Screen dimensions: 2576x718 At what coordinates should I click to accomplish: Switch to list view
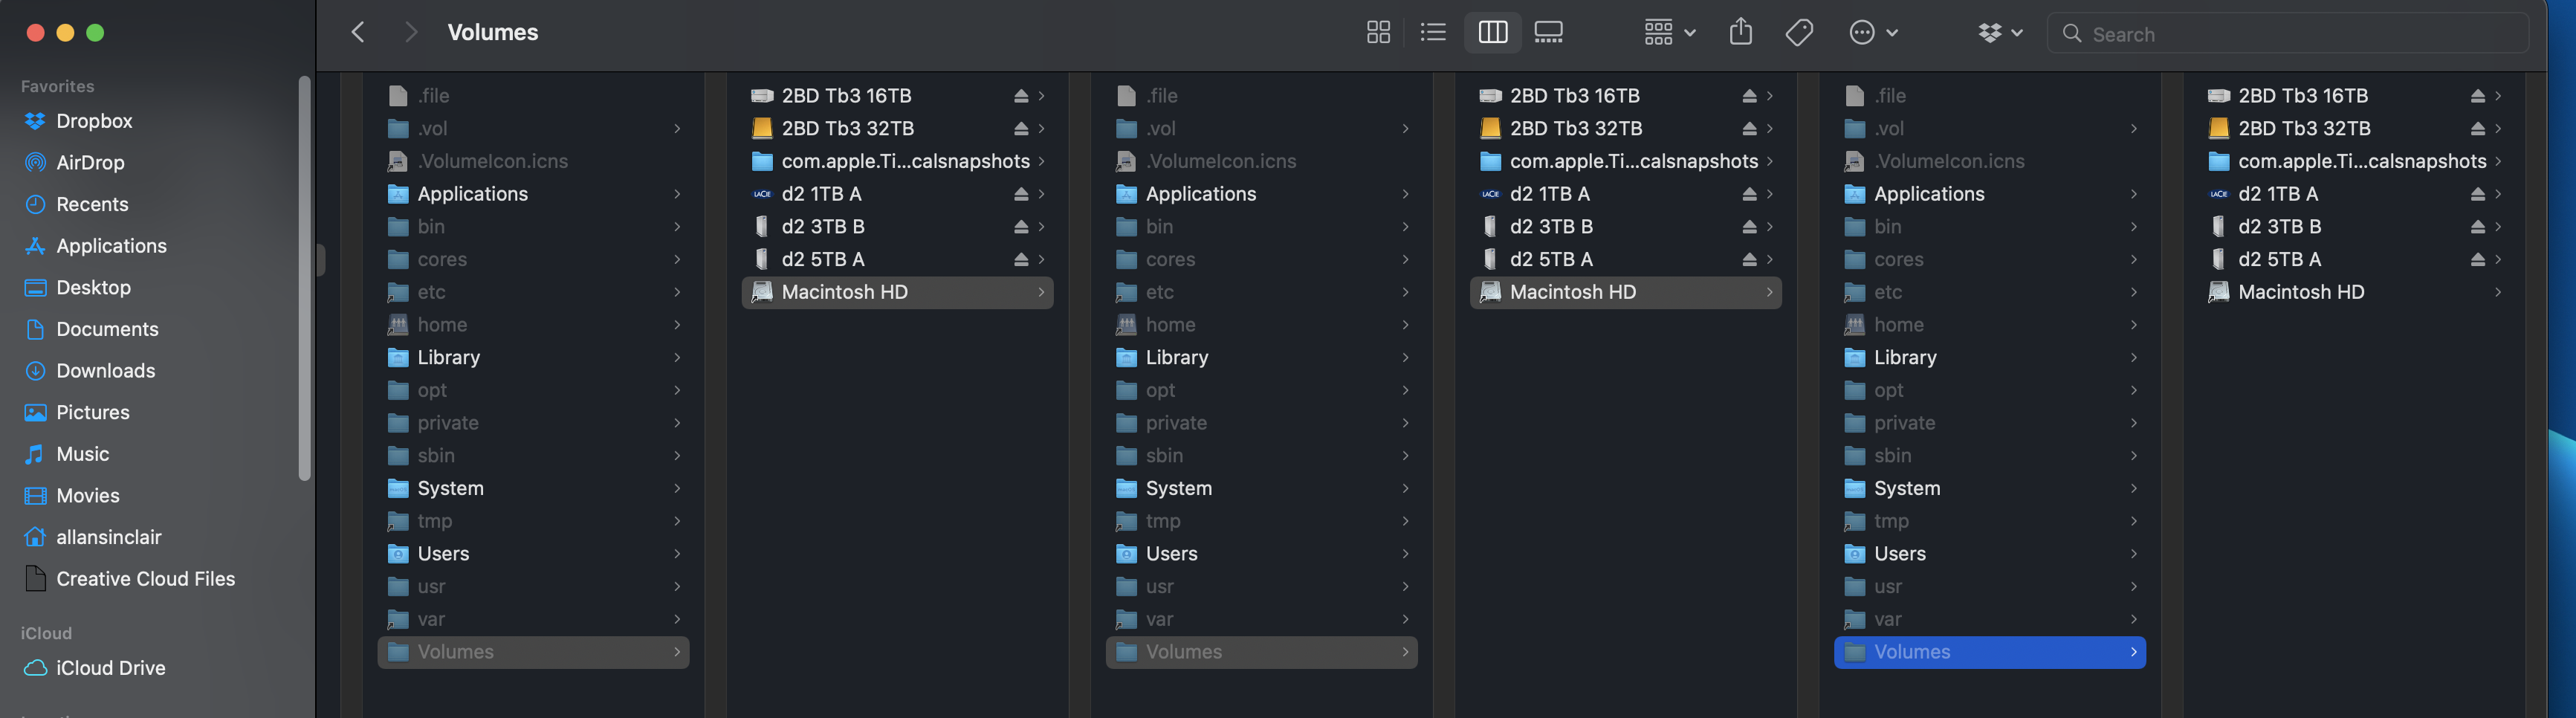pos(1433,33)
